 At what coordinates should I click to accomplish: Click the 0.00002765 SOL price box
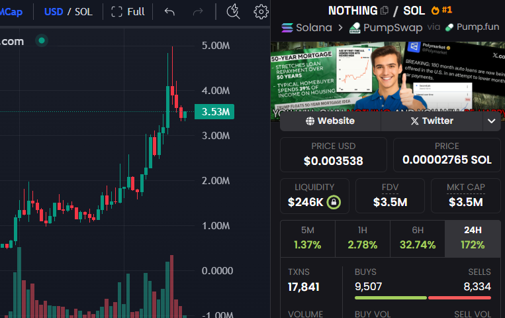[x=447, y=155]
